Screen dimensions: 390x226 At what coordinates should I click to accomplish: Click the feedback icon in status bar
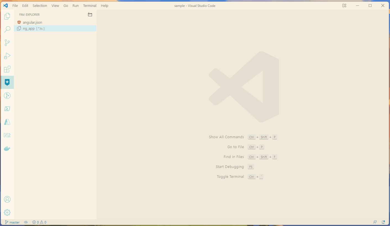(x=375, y=222)
